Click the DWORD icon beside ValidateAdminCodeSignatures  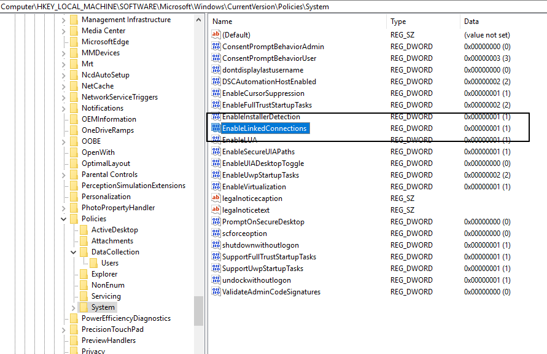[217, 292]
